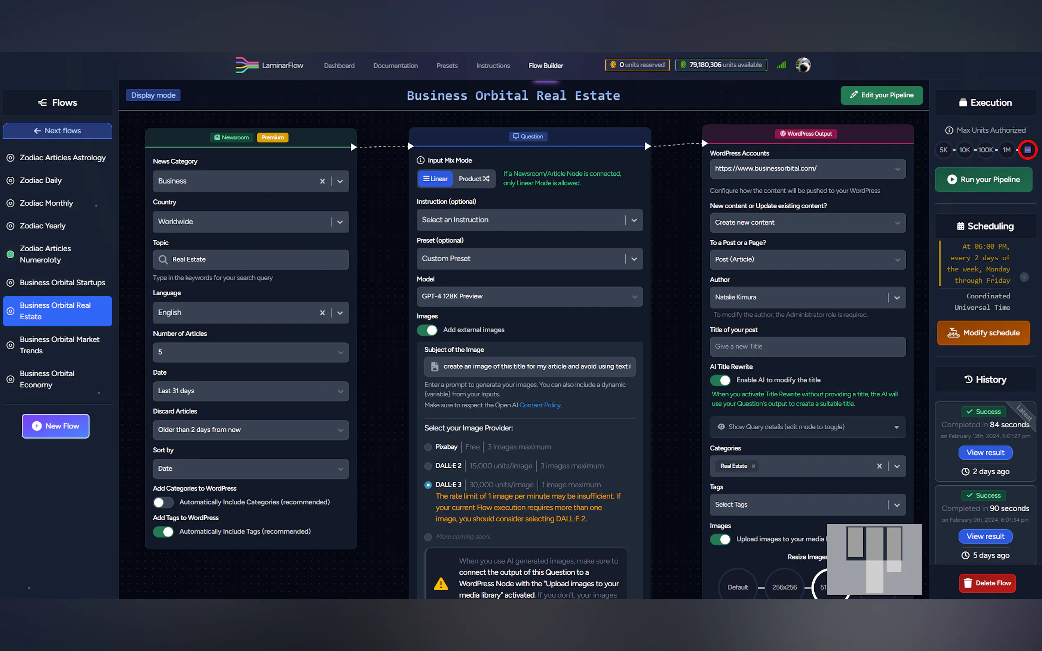Click the Input Mix Mode info icon
1042x651 pixels.
(420, 160)
